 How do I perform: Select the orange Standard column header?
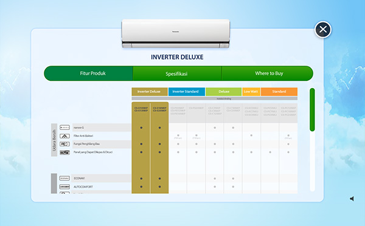click(x=279, y=92)
